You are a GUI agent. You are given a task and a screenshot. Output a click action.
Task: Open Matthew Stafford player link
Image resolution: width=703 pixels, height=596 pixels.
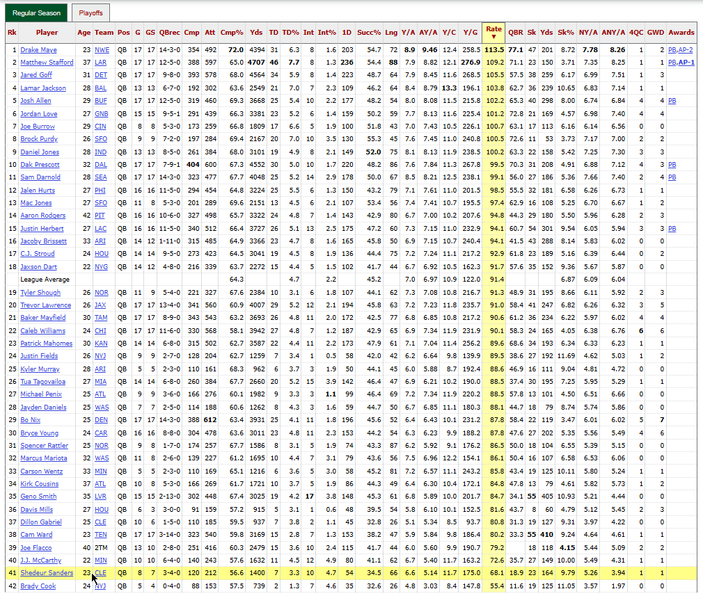pyautogui.click(x=47, y=63)
